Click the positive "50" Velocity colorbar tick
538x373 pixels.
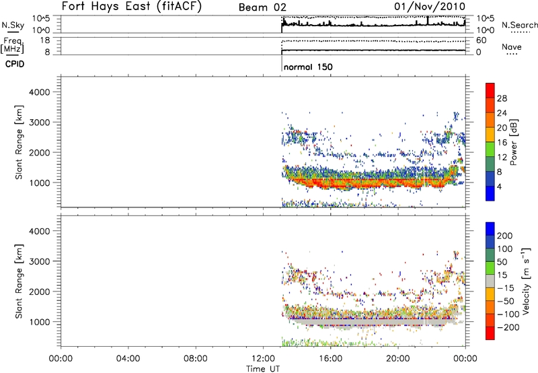(502, 262)
